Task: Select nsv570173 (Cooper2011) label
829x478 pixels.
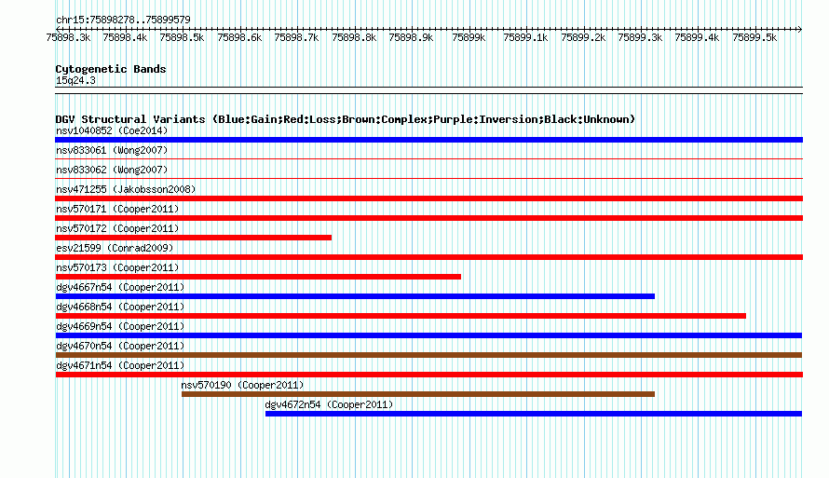Action: pyautogui.click(x=117, y=267)
